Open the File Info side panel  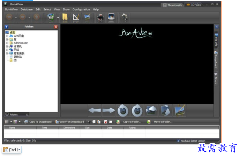(x=216, y=40)
